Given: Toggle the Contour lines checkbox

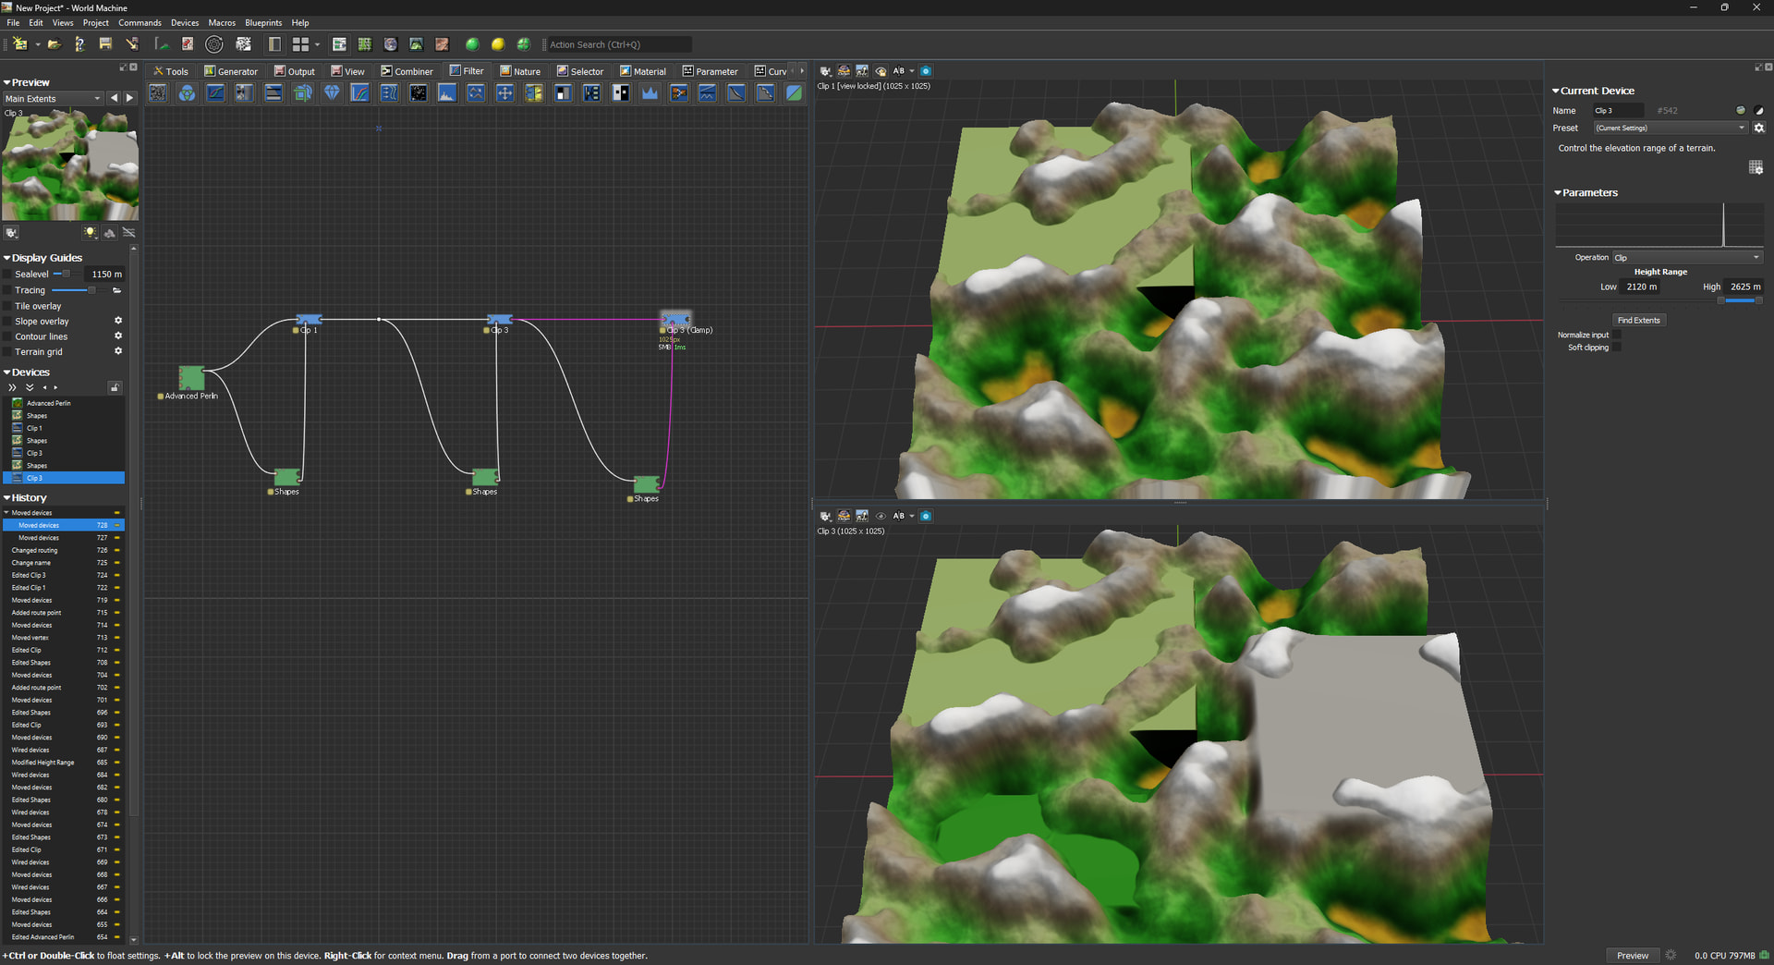Looking at the screenshot, I should (x=8, y=336).
